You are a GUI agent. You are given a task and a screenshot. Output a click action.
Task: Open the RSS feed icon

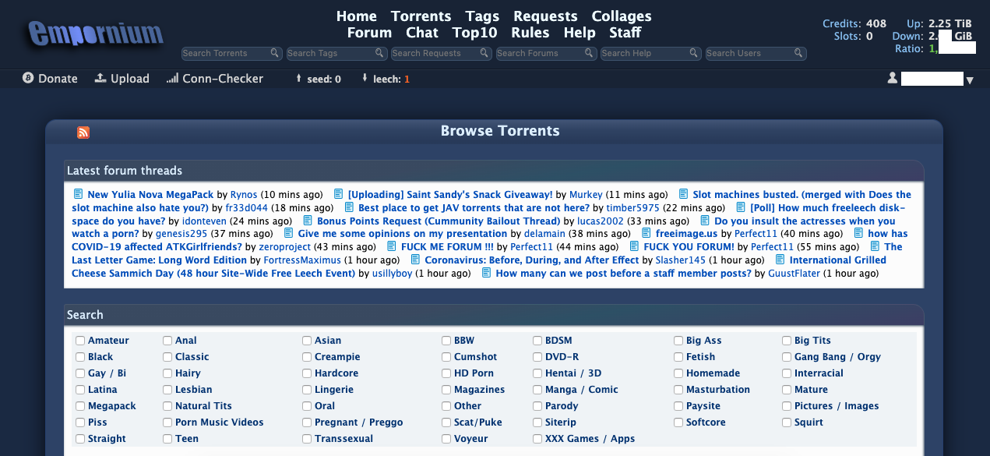click(x=83, y=133)
